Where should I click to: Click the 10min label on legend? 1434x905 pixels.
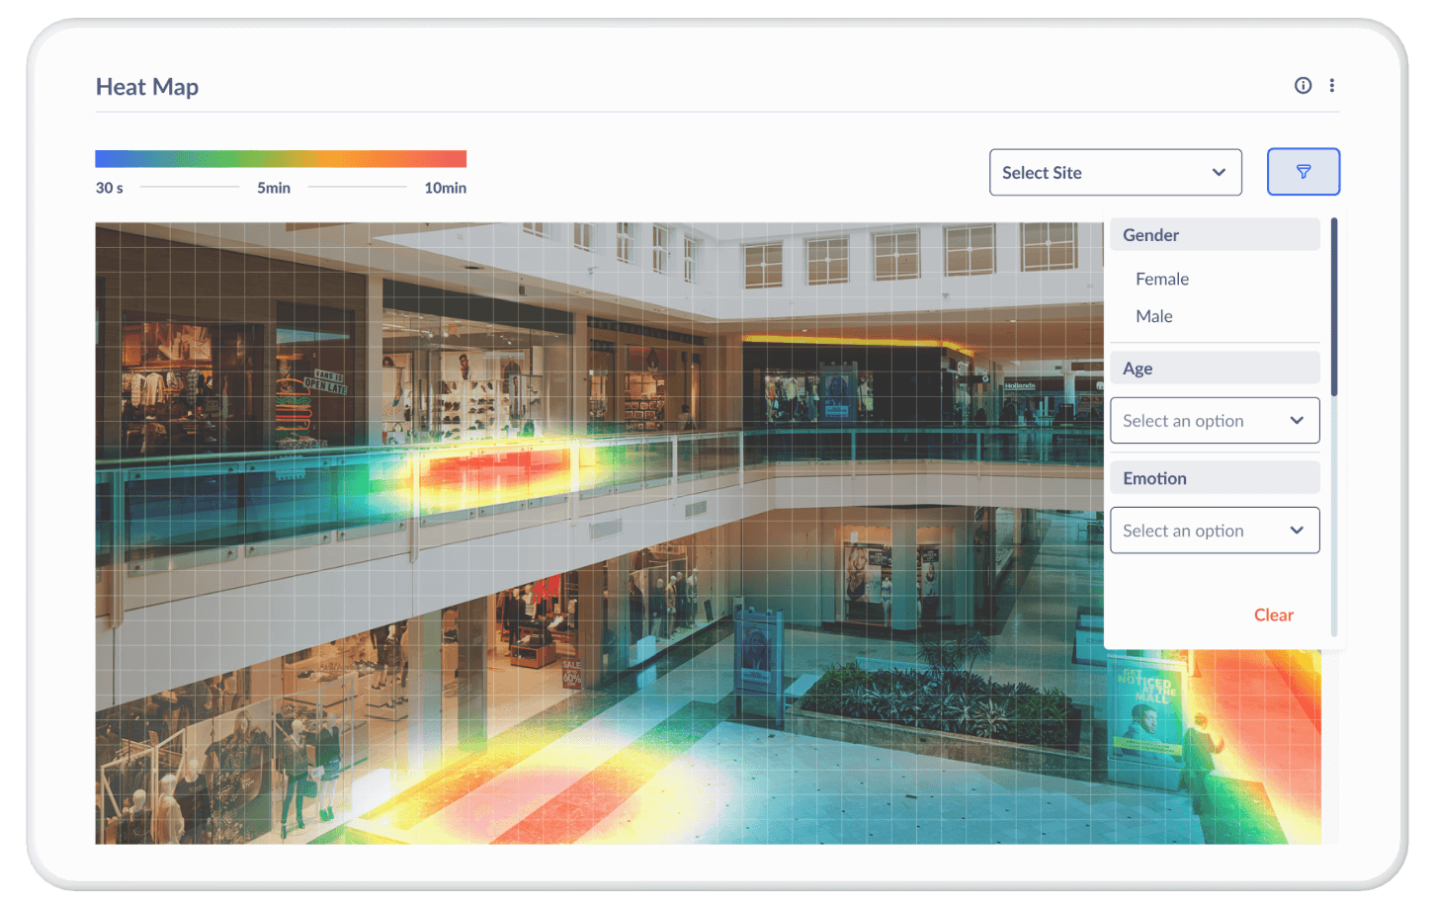pyautogui.click(x=445, y=188)
